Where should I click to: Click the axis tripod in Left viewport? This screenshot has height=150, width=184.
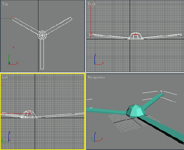coord(6,137)
